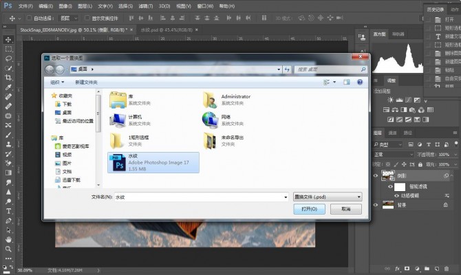Select the Pen tool
The height and width of the screenshot is (275, 461).
click(8, 221)
